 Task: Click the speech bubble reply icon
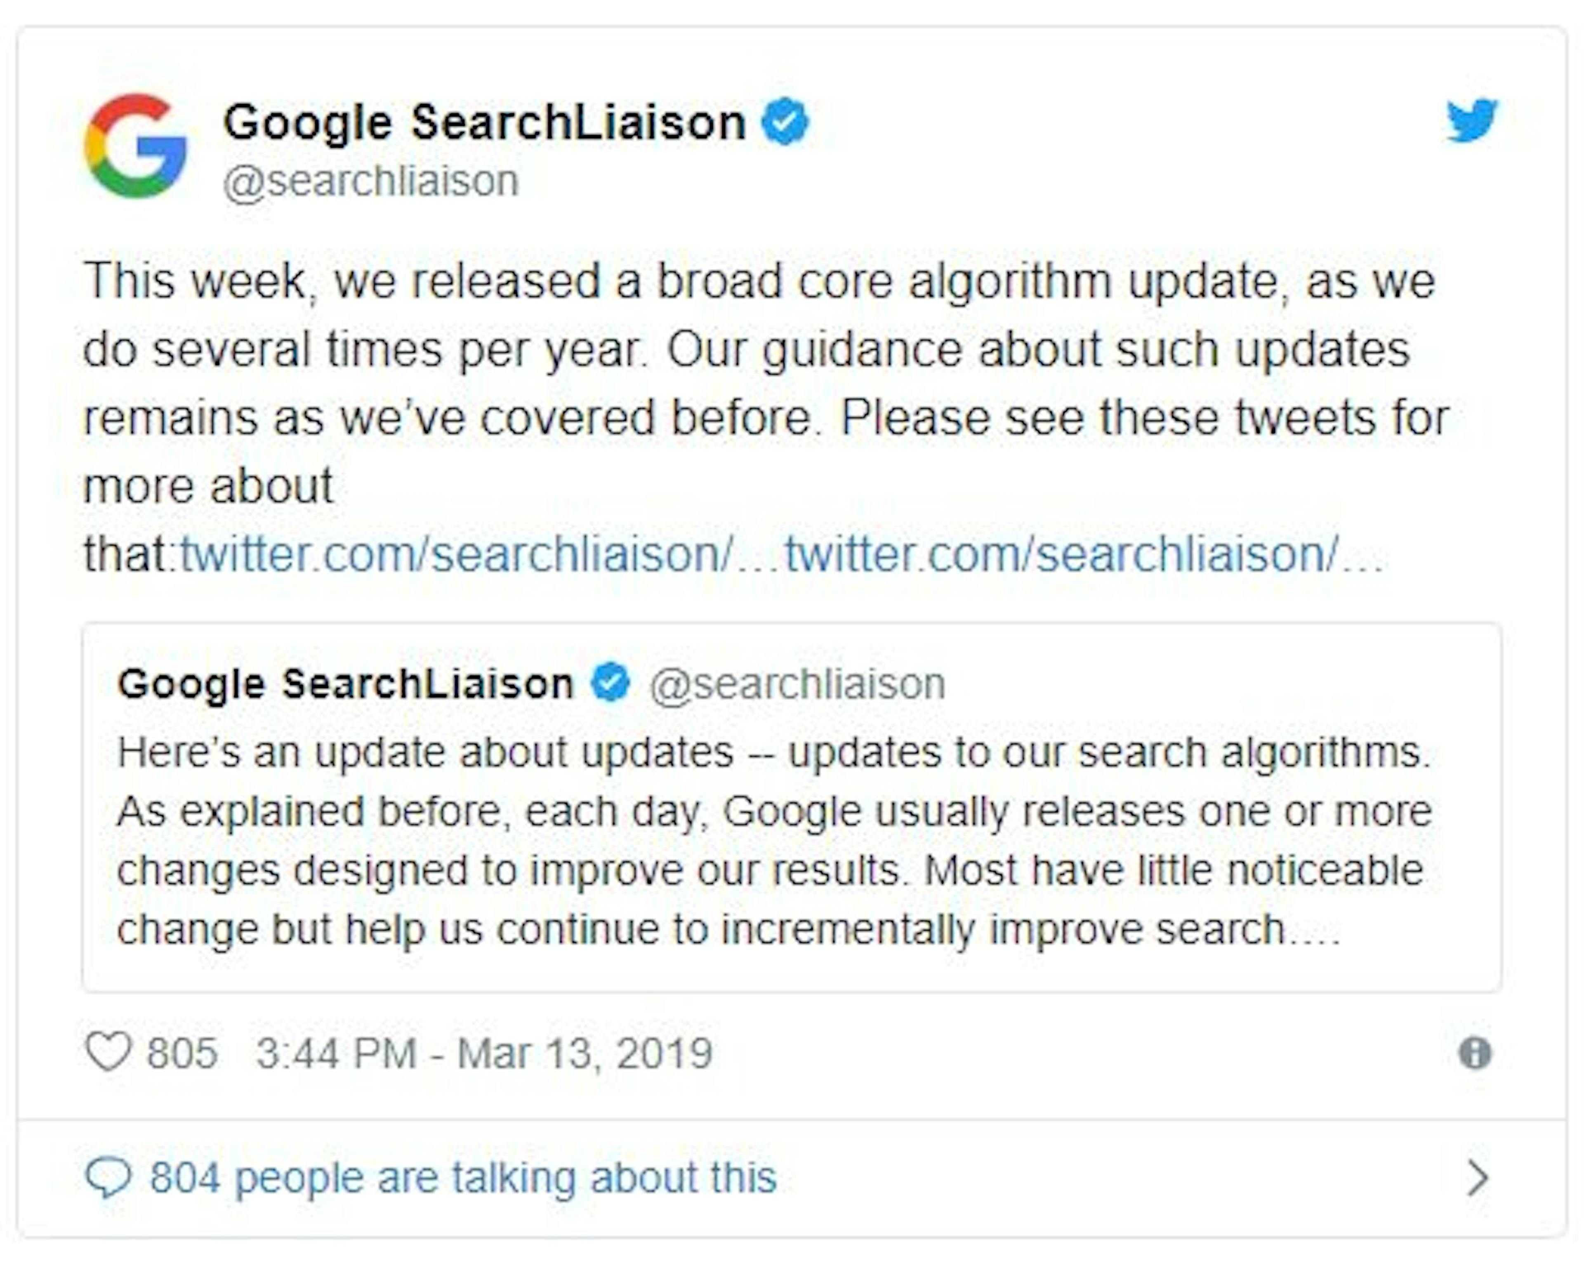point(112,1176)
